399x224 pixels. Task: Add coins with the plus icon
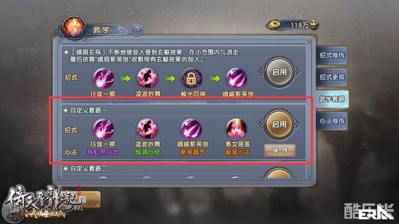pos(314,24)
